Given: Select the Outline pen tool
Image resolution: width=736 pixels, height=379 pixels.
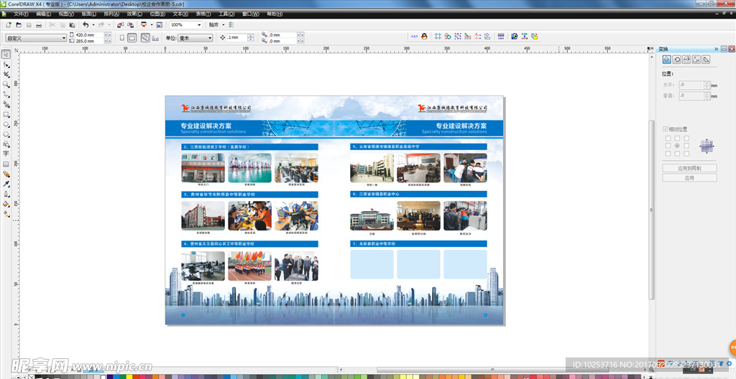Looking at the screenshot, I should click(6, 194).
